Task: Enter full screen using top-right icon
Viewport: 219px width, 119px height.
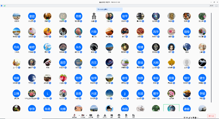Action: coord(216,6)
